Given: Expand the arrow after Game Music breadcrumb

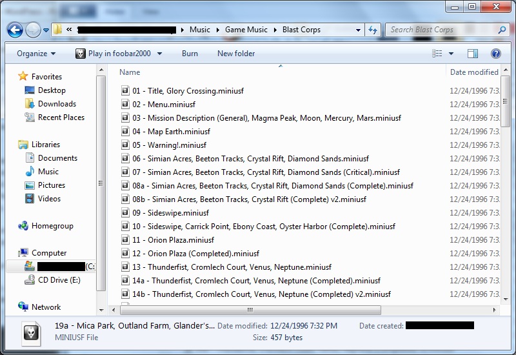Looking at the screenshot, I should (275, 30).
